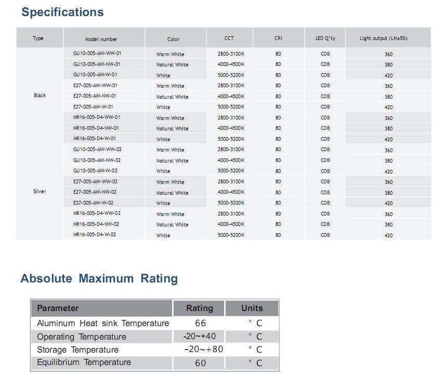Select the Model number column header

click(x=101, y=39)
